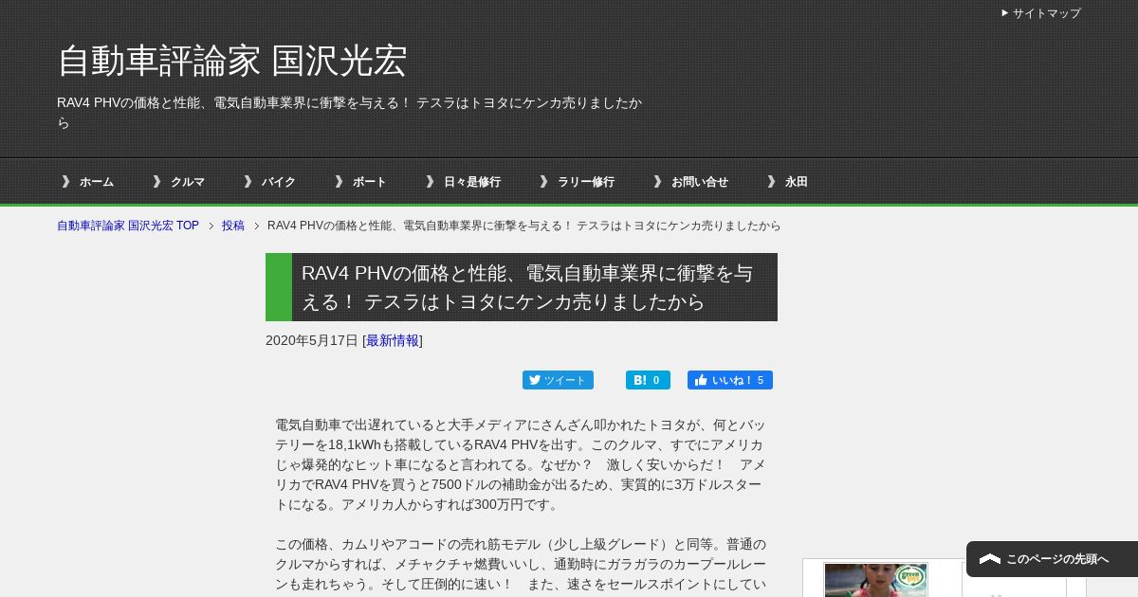Go to breadcrumb 投稿
This screenshot has width=1138, height=597.
click(x=233, y=226)
